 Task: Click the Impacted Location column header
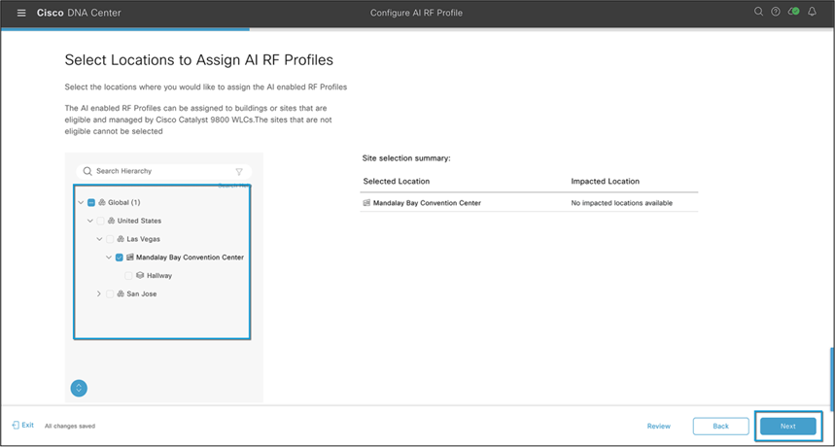point(605,182)
